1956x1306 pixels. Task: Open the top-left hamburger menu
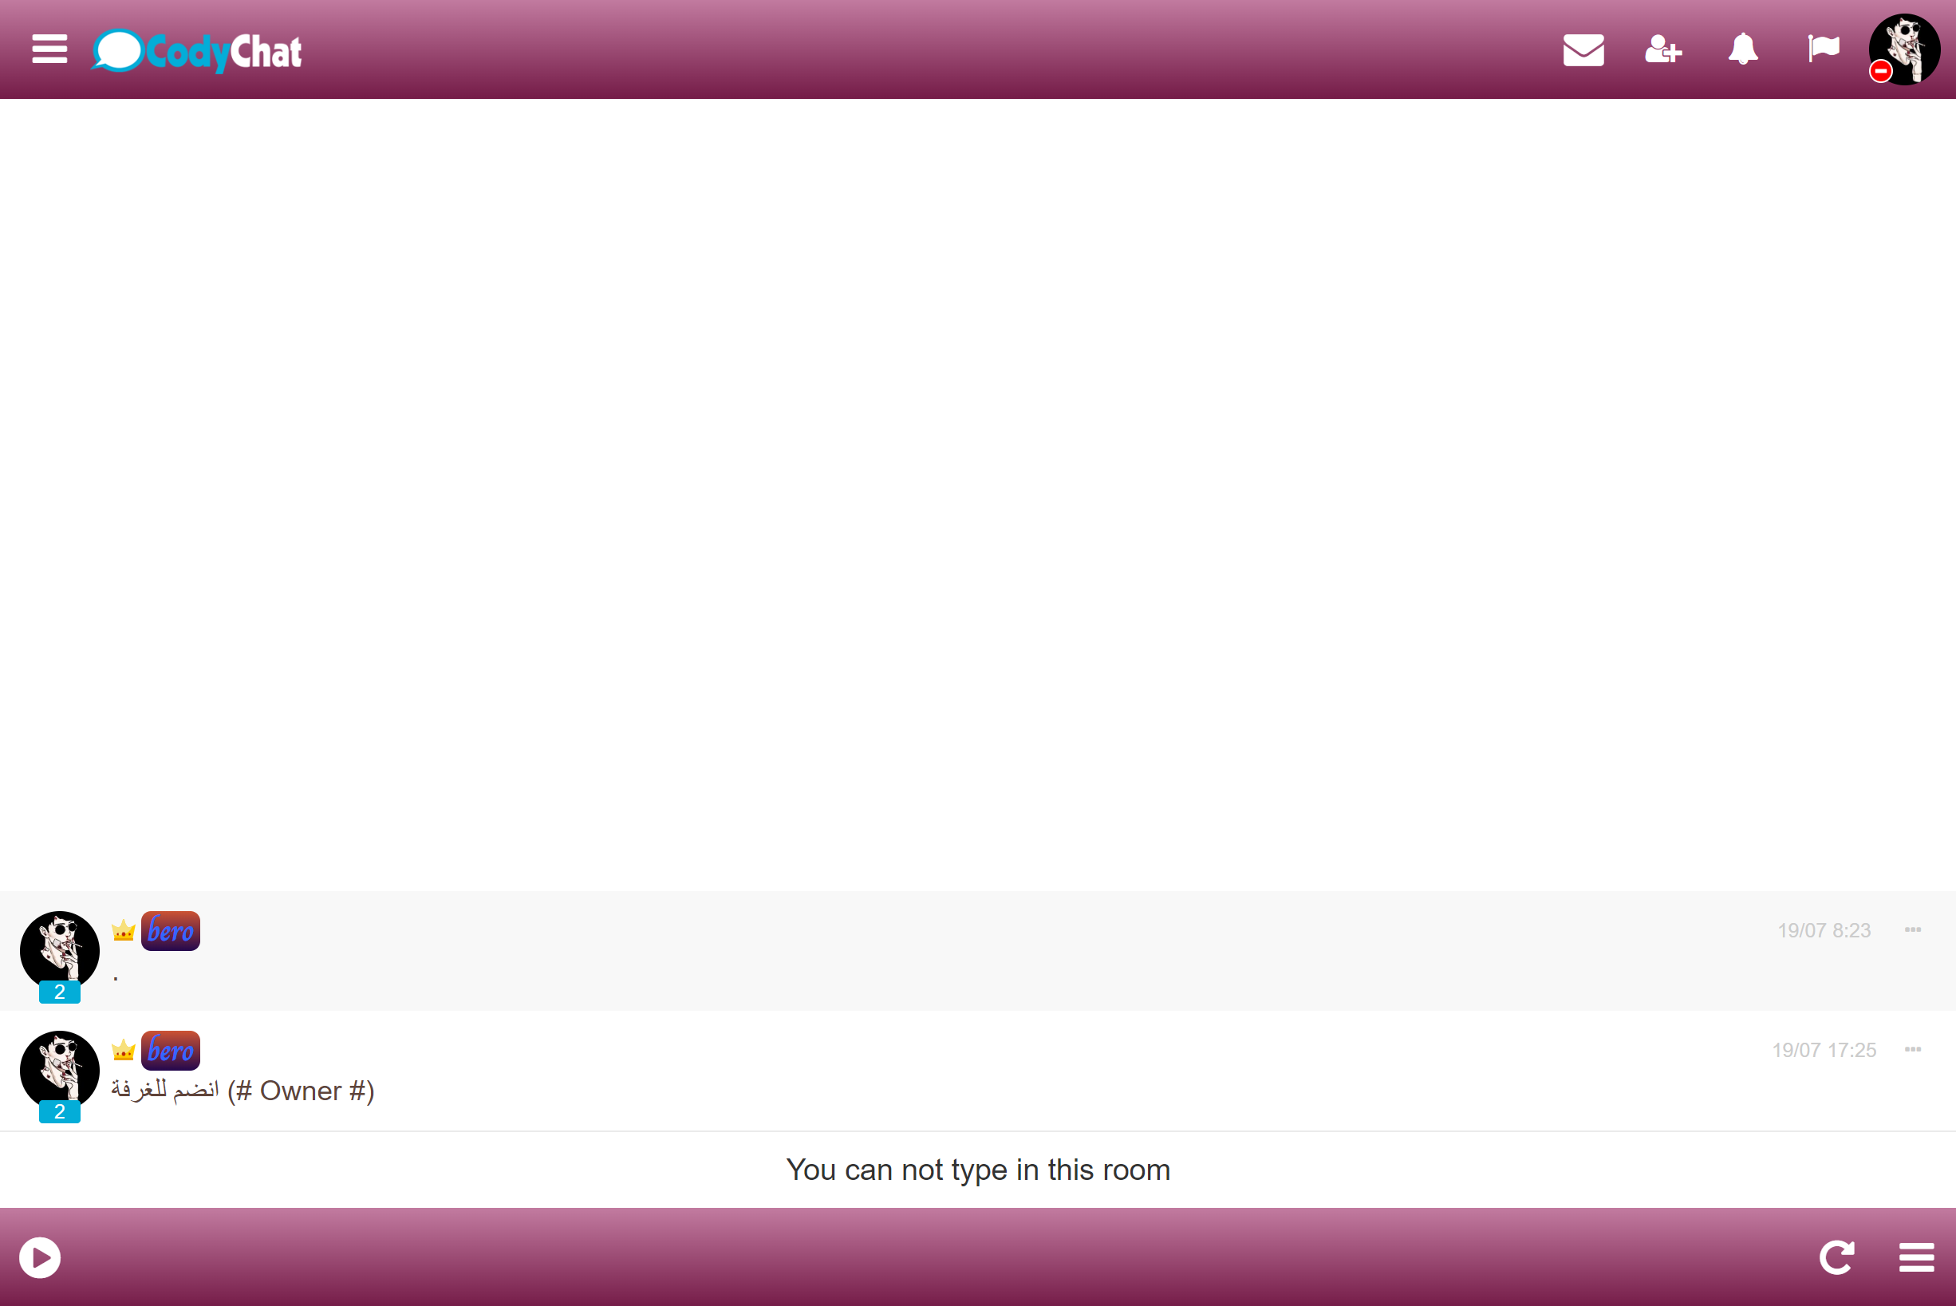[x=49, y=49]
